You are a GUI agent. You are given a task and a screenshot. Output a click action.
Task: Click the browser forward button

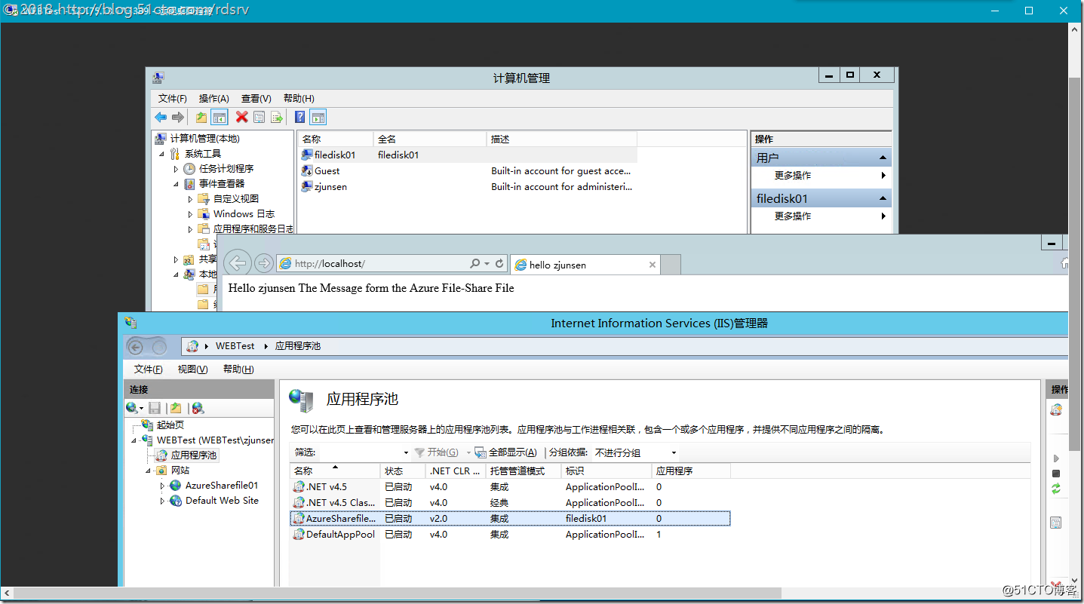(264, 262)
